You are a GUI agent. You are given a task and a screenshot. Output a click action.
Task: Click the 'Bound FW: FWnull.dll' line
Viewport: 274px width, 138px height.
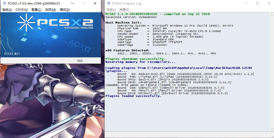169,91
